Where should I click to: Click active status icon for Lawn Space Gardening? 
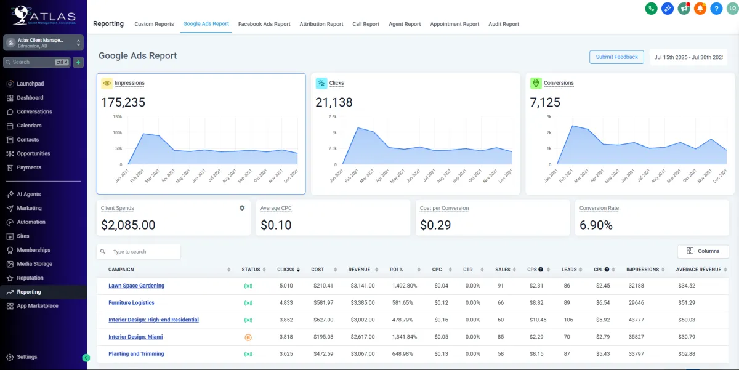click(x=248, y=286)
